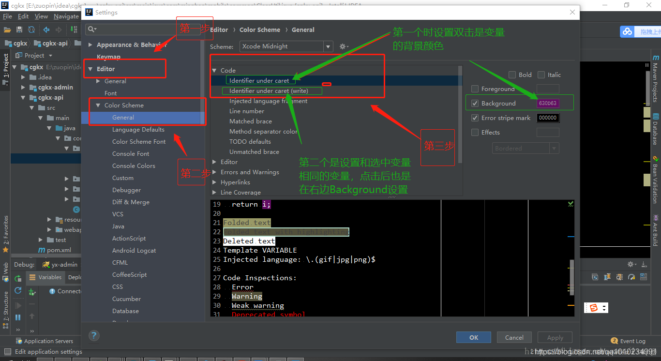Click the Back navigation arrow icon
661x361 pixels.
click(46, 30)
